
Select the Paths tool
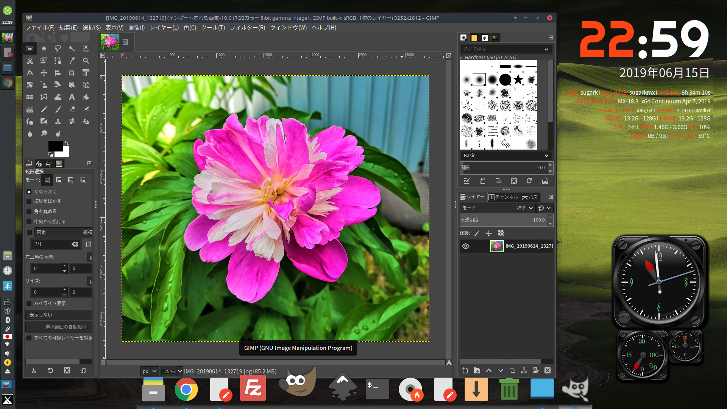58,61
